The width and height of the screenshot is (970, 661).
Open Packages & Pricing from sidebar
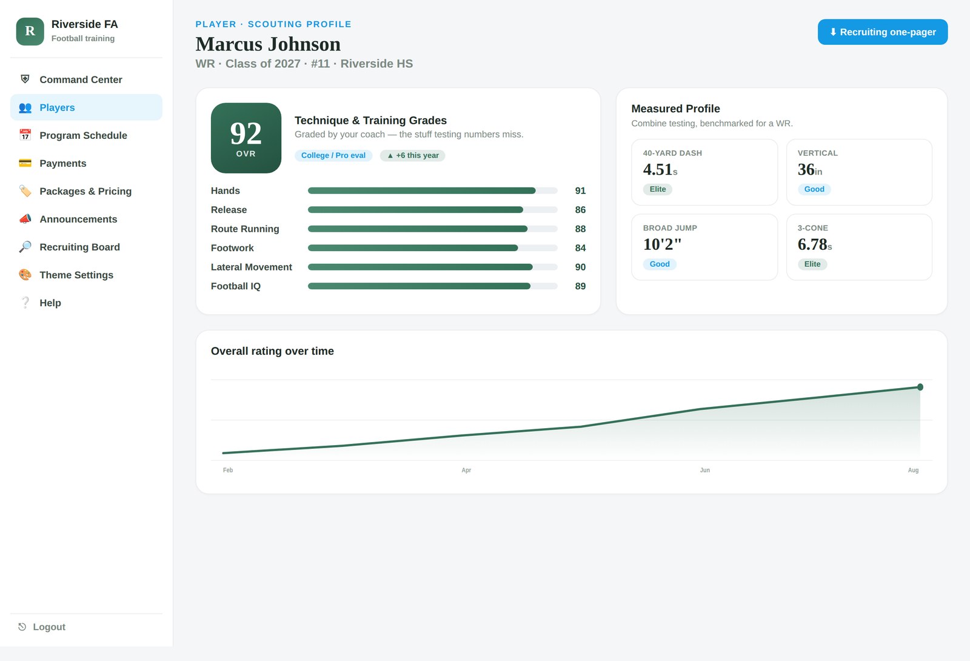tap(86, 191)
